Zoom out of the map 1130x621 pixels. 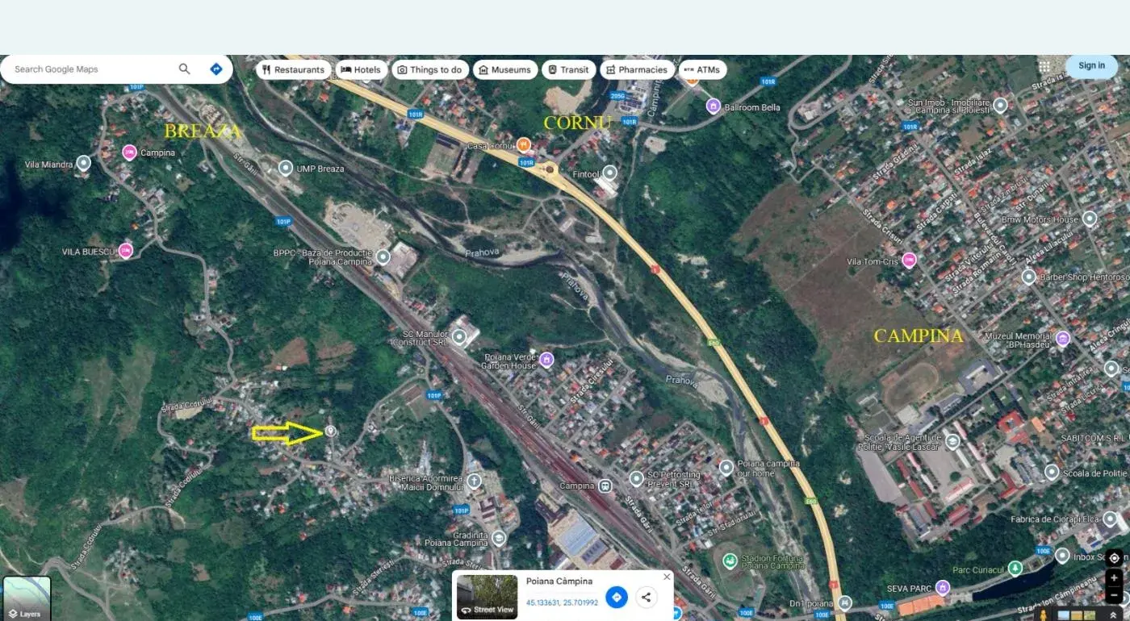(x=1114, y=596)
